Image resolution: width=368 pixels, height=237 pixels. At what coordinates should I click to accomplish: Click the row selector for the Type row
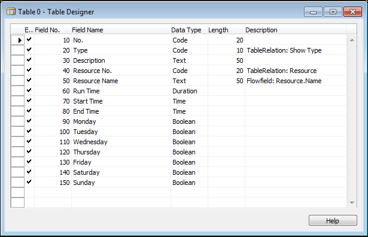17,50
